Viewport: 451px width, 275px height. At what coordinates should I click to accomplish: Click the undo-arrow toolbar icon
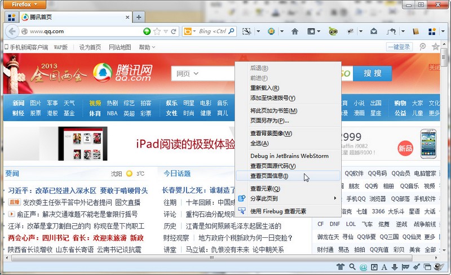pos(391,32)
